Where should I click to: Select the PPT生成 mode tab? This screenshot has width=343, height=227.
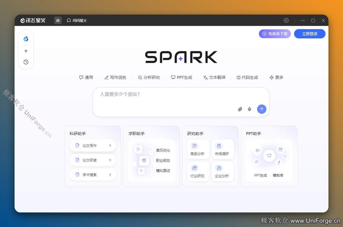[182, 77]
